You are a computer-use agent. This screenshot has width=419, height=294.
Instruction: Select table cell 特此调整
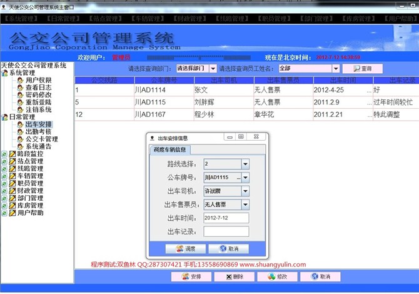tap(396, 114)
